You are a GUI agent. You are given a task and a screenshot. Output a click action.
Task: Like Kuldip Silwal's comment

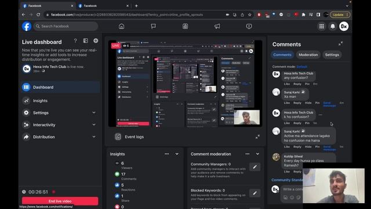(287, 172)
